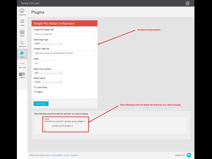Expand the Show more dots icon
This screenshot has width=212, height=159.
click(x=22, y=64)
